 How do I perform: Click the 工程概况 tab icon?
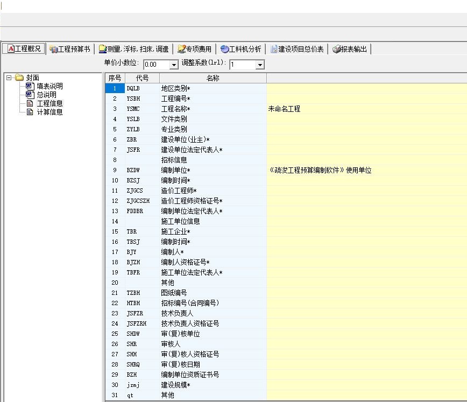[x=11, y=48]
